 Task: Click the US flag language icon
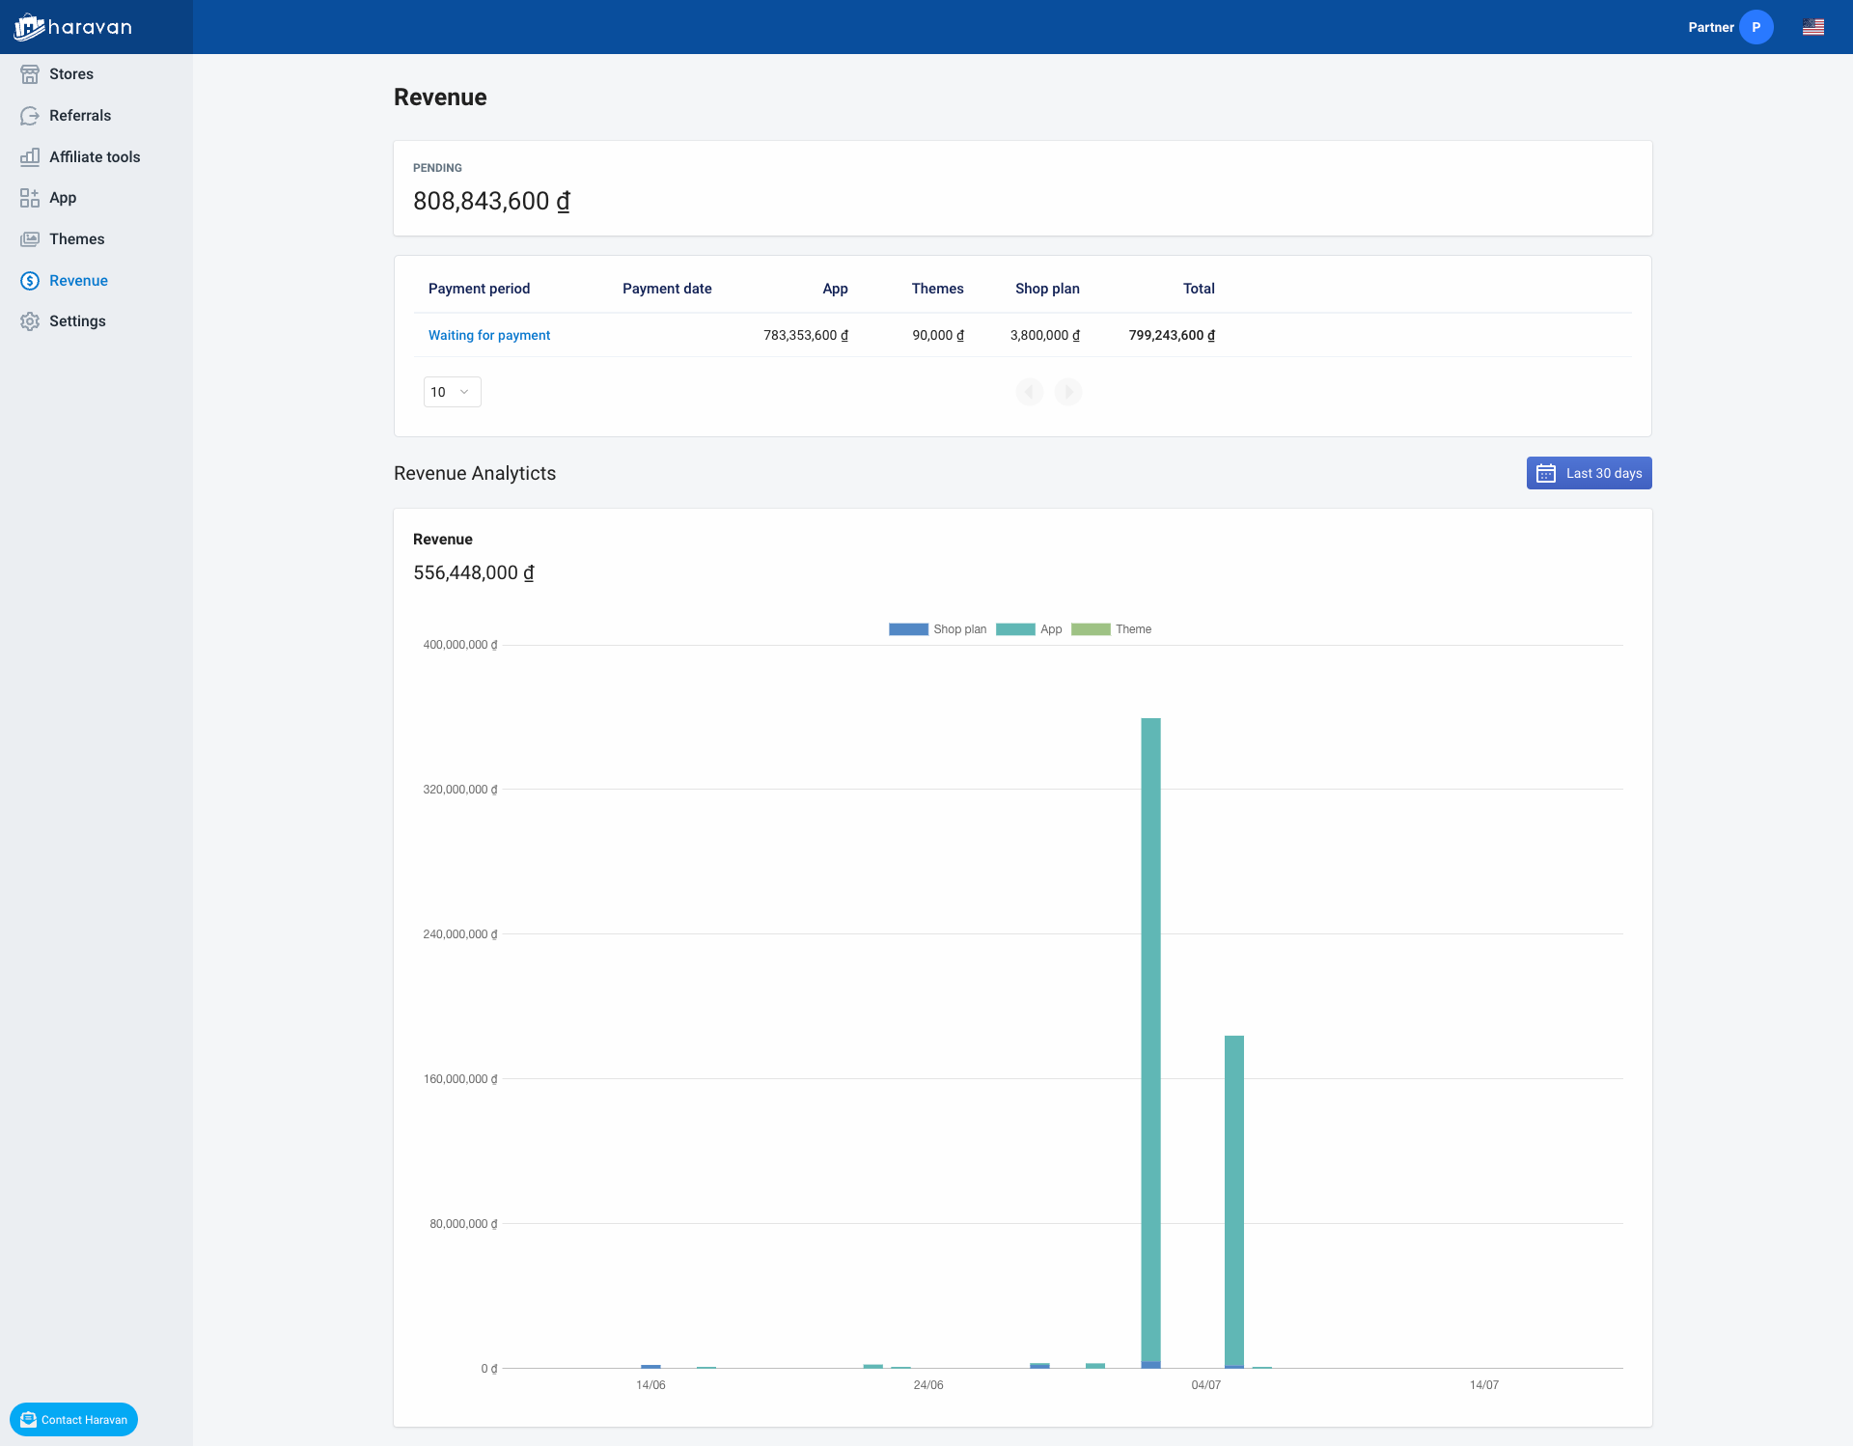(x=1812, y=27)
